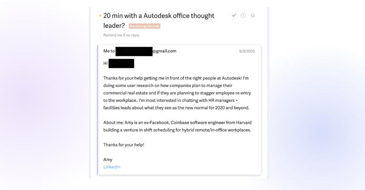Click the '@gmail.com' recipient address
Image resolution: width=365 pixels, height=190 pixels.
[164, 51]
